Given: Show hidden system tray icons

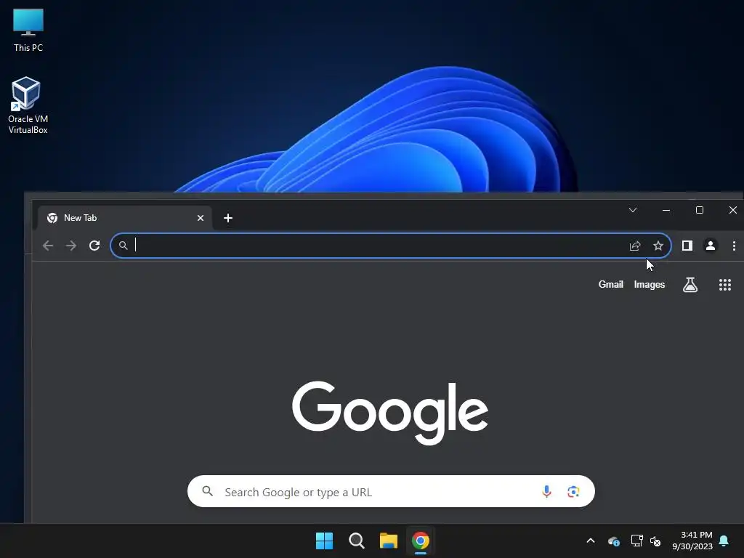Looking at the screenshot, I should tap(591, 541).
